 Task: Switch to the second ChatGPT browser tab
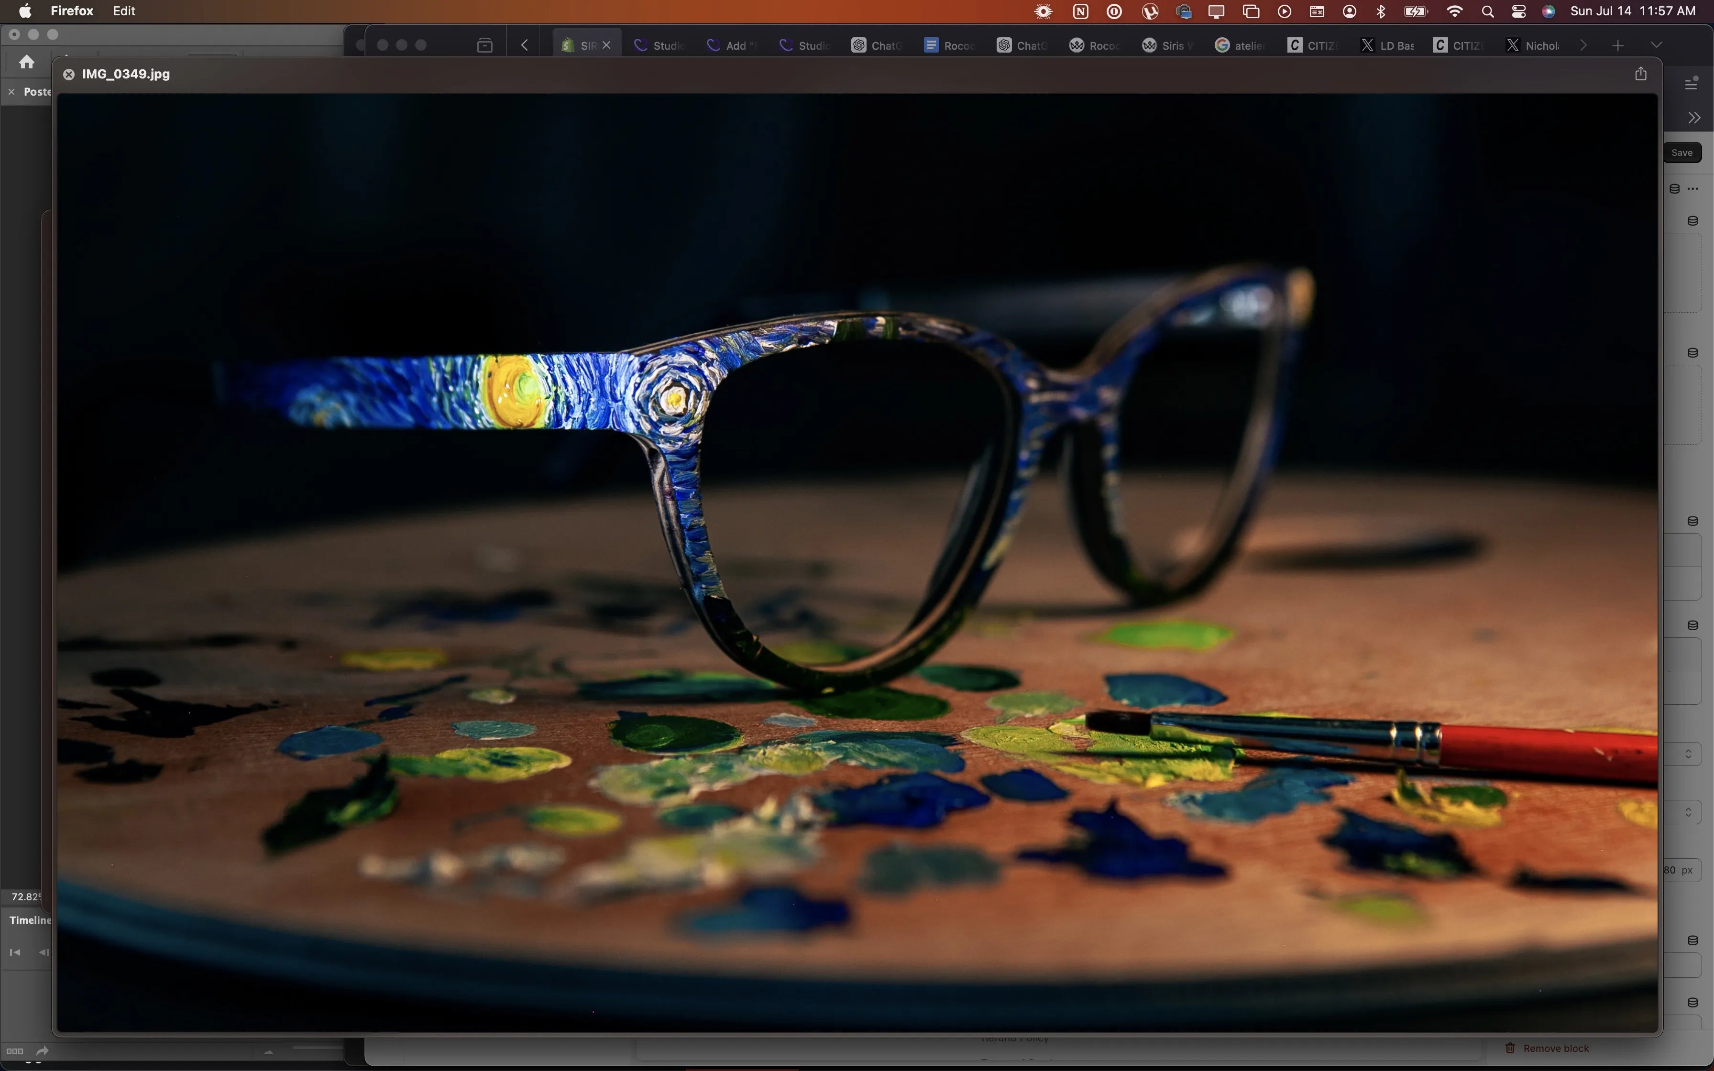[1022, 45]
